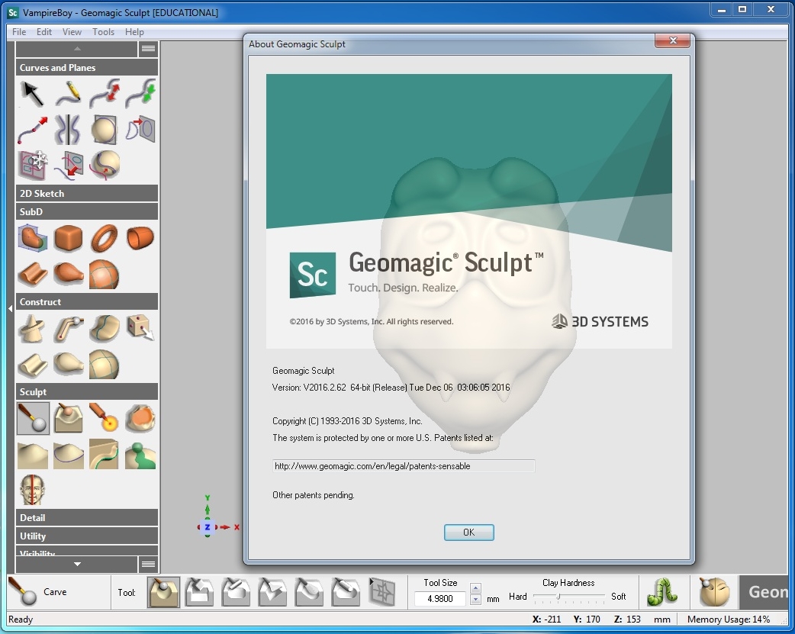Click the Memory Usage status entry
The height and width of the screenshot is (634, 795).
729,620
